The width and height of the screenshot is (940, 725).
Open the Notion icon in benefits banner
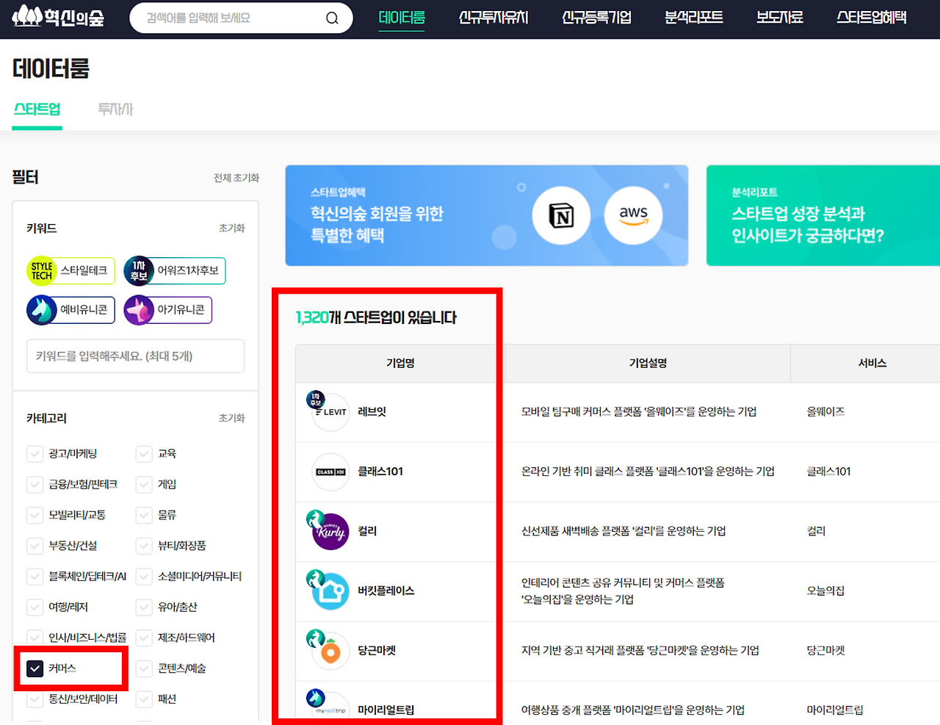pos(561,215)
